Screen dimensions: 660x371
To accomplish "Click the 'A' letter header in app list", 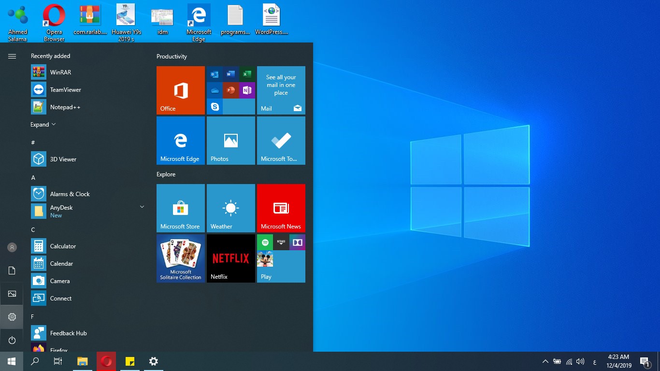I will [33, 178].
